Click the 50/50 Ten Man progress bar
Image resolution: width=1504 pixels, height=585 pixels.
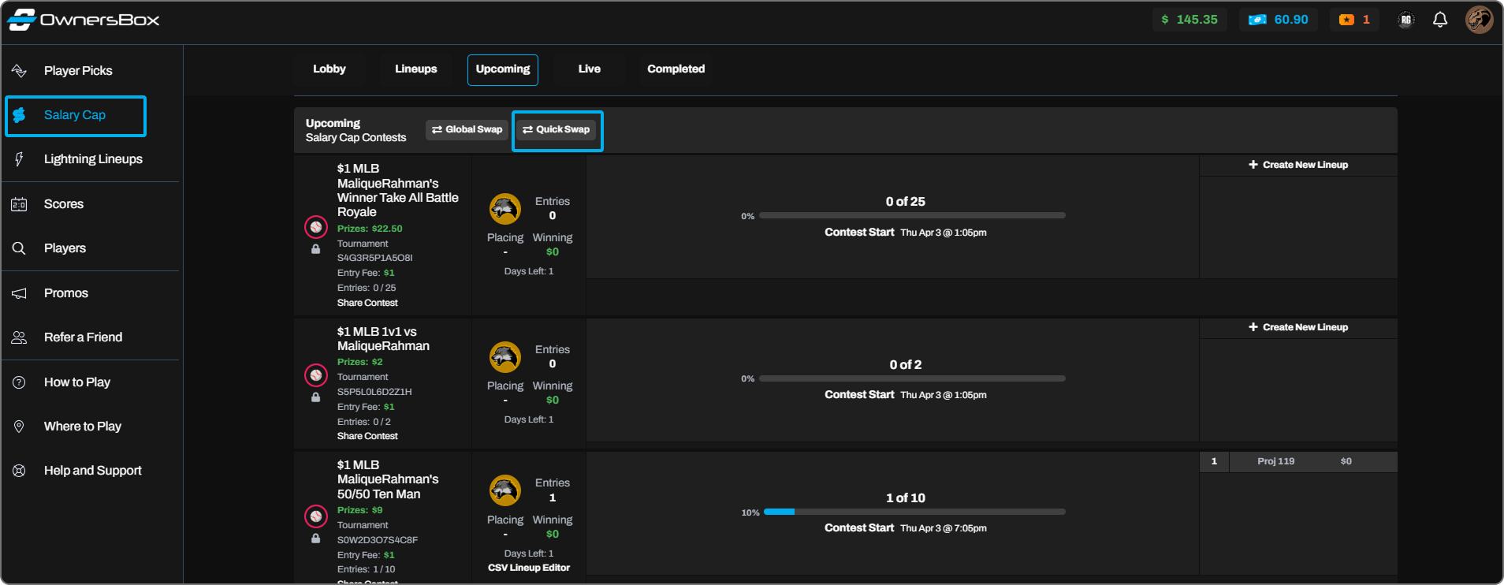(914, 512)
